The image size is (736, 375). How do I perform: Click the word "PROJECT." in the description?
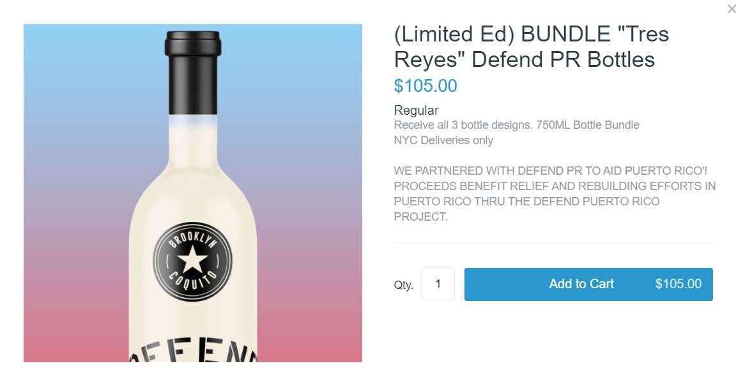click(x=421, y=217)
